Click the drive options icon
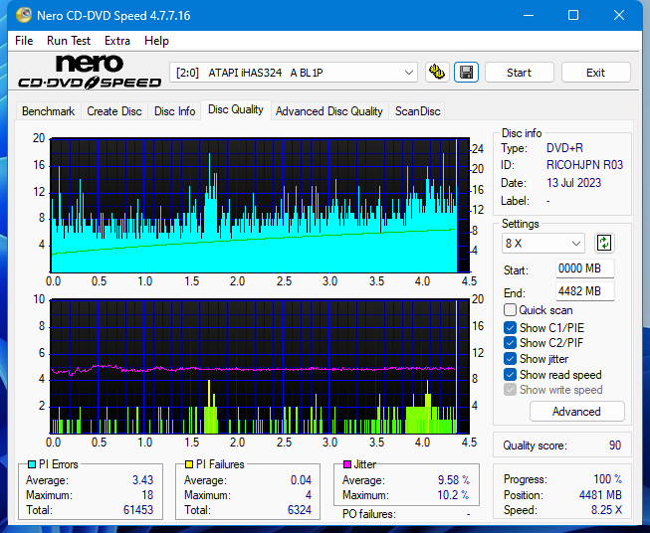650x533 pixels. [437, 73]
